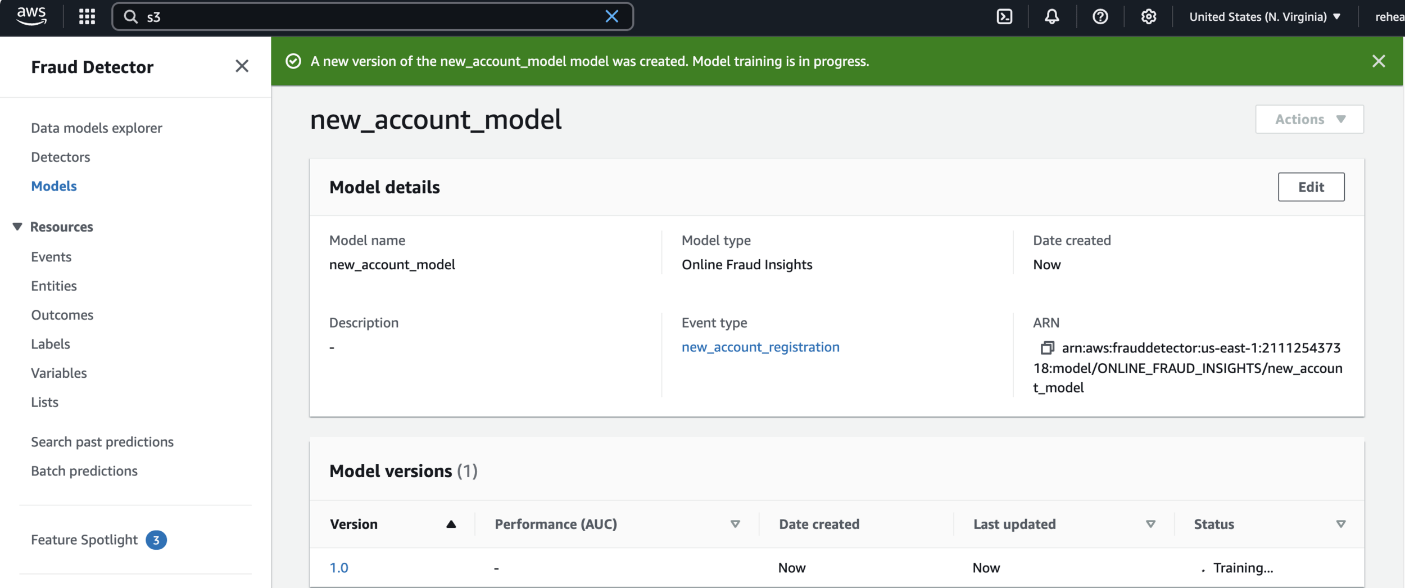The height and width of the screenshot is (588, 1405).
Task: Click the new_account_model page title
Action: [436, 120]
